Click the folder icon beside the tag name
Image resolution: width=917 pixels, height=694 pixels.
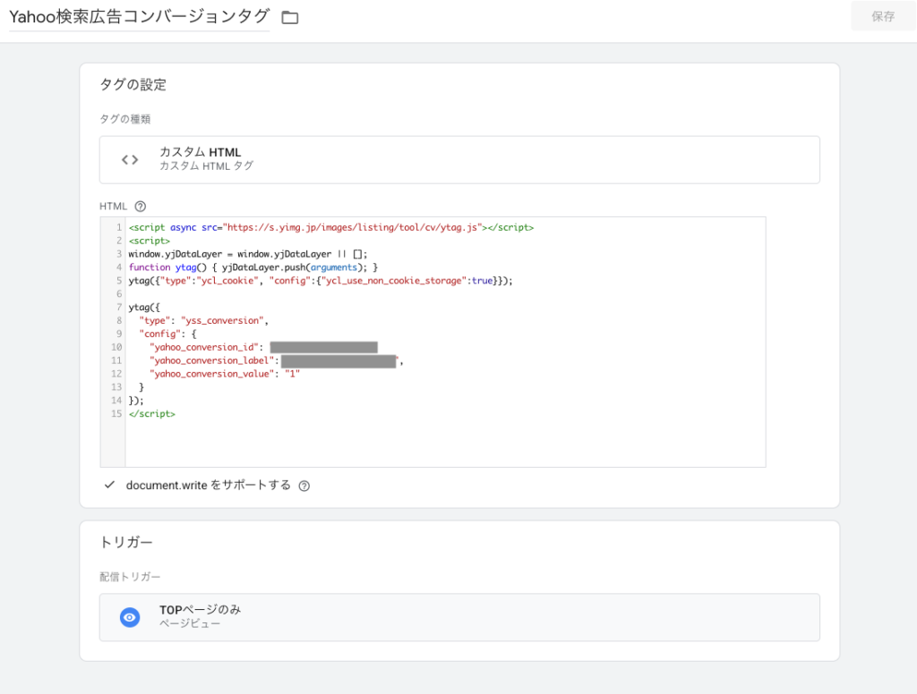point(289,18)
